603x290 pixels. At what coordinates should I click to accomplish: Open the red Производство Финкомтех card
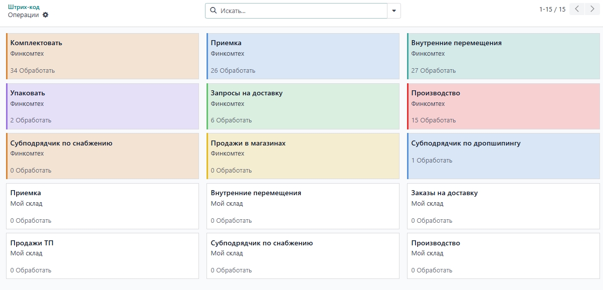(503, 106)
